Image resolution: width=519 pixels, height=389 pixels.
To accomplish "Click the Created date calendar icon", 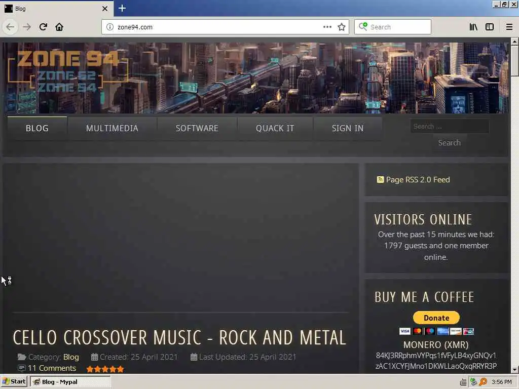I will pyautogui.click(x=94, y=357).
